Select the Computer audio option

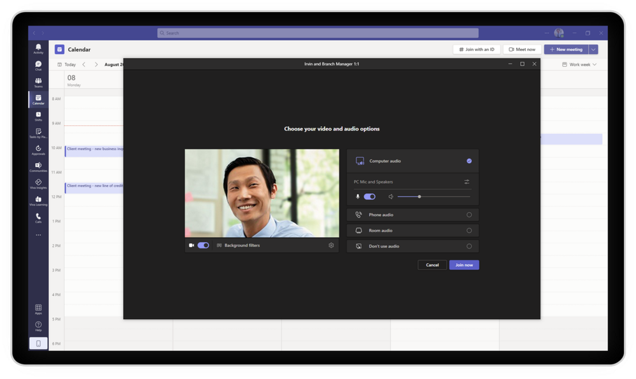[413, 161]
